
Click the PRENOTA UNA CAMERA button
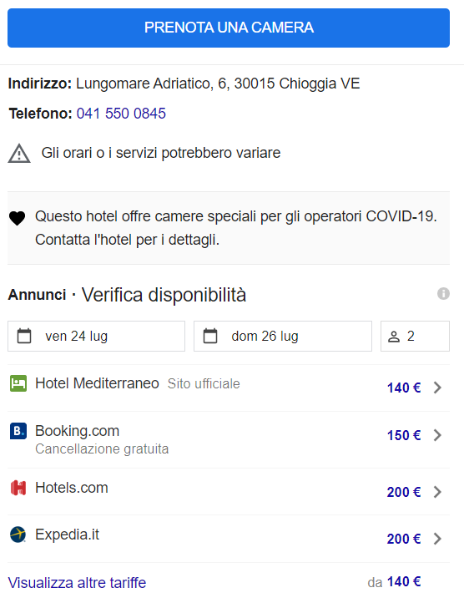click(229, 28)
